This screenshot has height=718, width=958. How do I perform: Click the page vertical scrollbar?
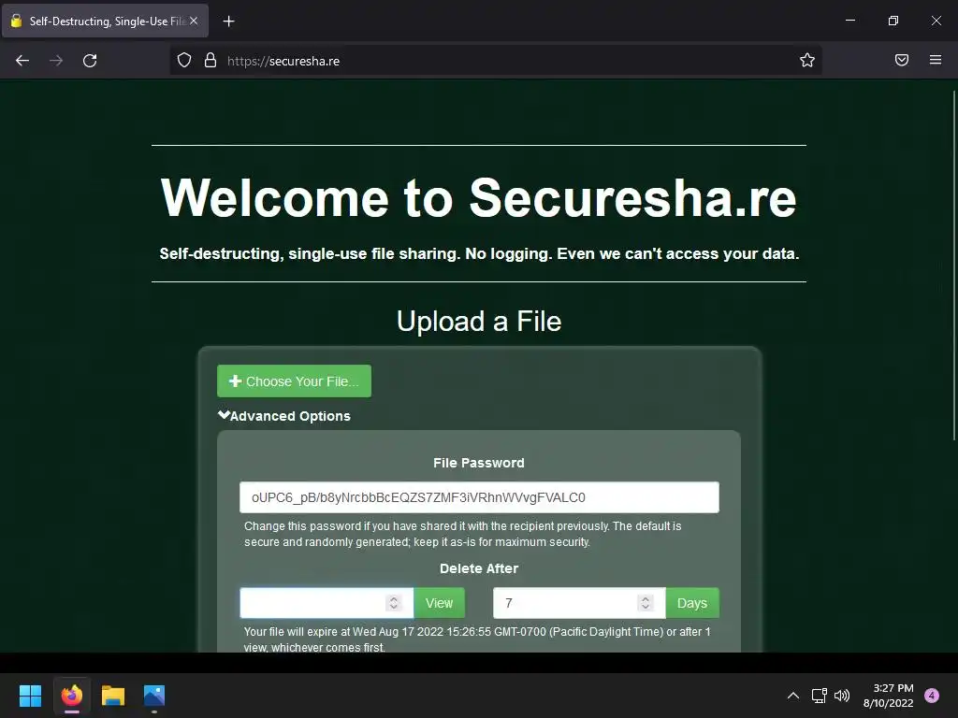(x=953, y=265)
